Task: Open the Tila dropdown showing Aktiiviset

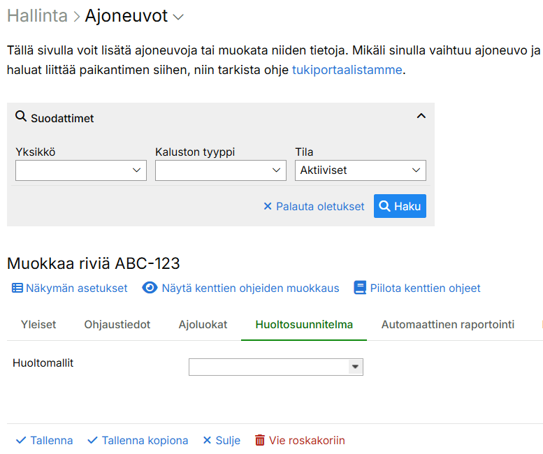Action: [x=360, y=170]
